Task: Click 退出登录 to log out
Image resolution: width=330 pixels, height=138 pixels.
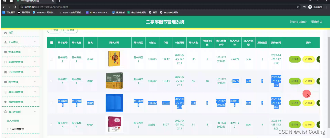Action: (x=317, y=22)
